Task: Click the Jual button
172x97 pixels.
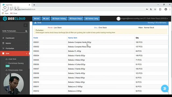Action: point(46,19)
